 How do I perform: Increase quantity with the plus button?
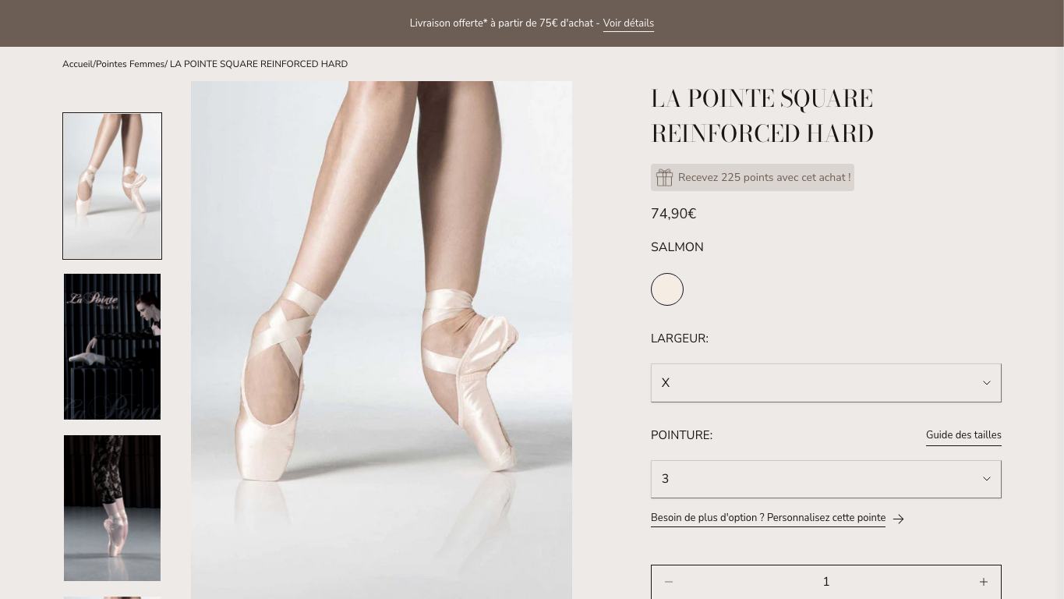tap(984, 582)
